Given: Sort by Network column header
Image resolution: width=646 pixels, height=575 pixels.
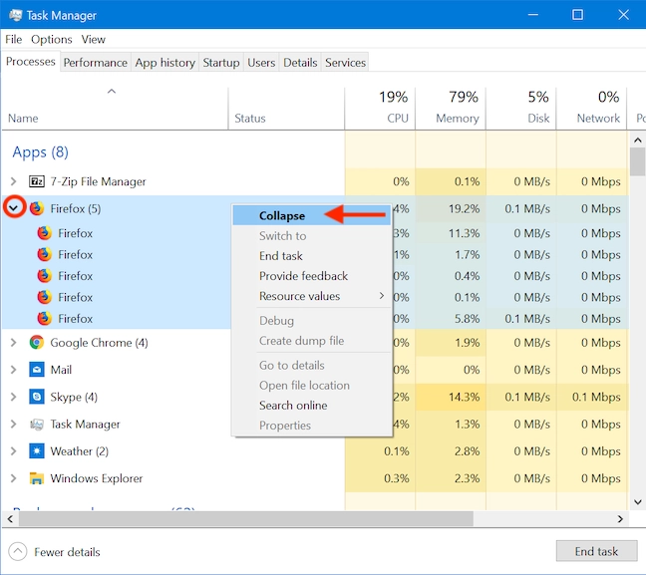Looking at the screenshot, I should pyautogui.click(x=591, y=108).
